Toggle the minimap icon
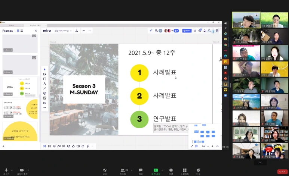Viewport: 289px width, 176px height. [196, 146]
